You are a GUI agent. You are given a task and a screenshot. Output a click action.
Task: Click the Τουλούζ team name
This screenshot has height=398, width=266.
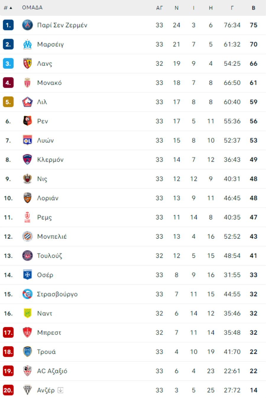tap(49, 256)
